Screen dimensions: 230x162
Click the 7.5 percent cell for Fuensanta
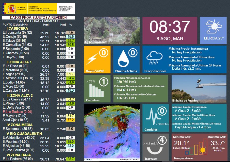click(71, 32)
